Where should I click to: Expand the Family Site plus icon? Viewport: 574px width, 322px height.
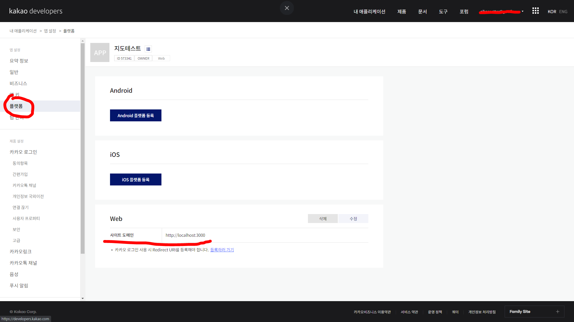[558, 312]
